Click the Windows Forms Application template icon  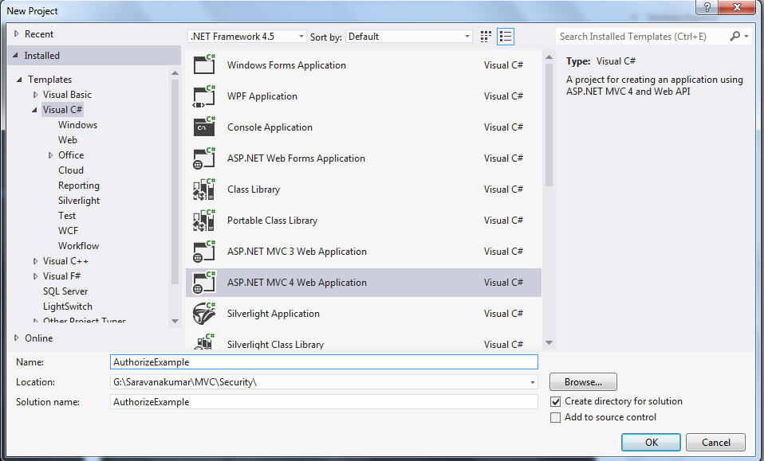tap(204, 64)
